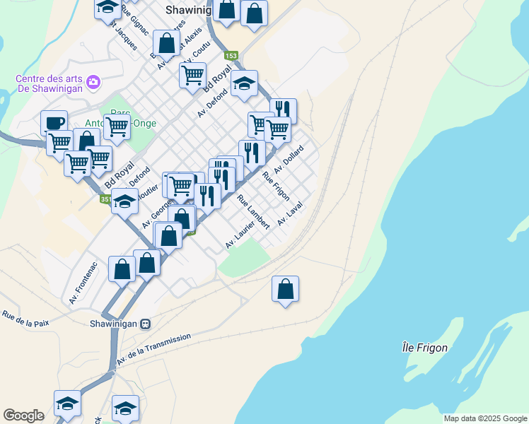Click the Île Frigon island label
This screenshot has height=424, width=529.
(425, 348)
